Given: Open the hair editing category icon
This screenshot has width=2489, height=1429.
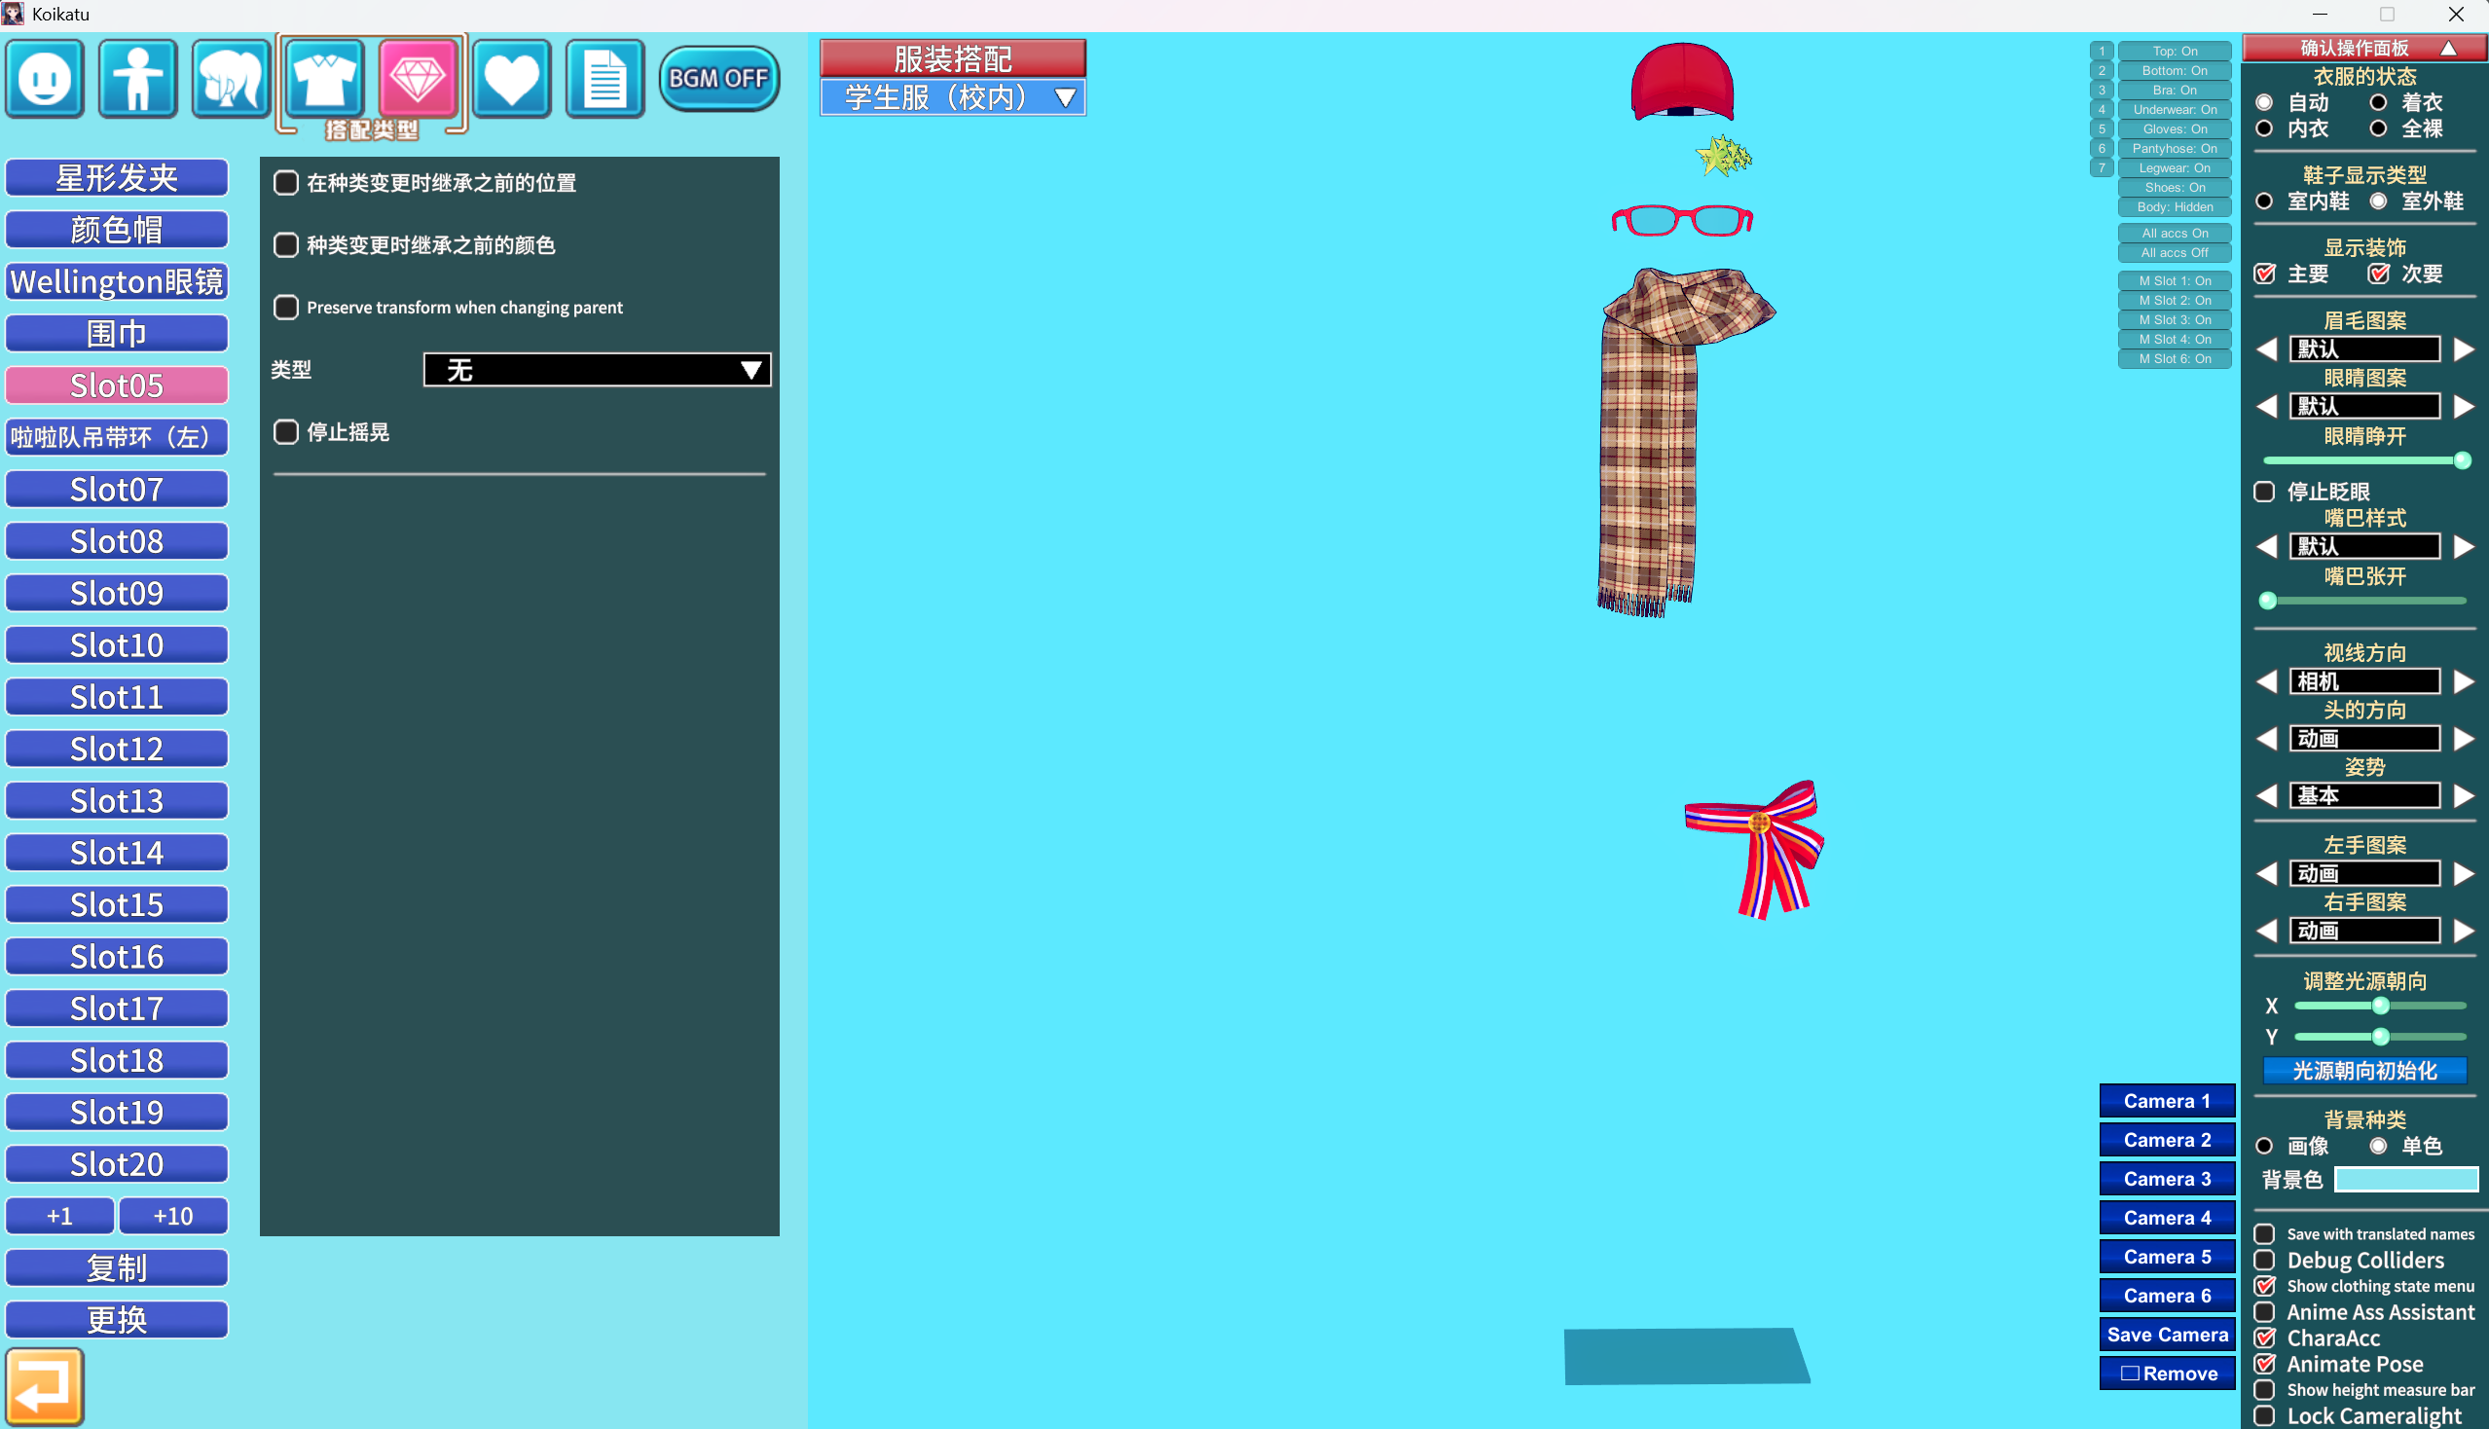Looking at the screenshot, I should click(x=231, y=79).
